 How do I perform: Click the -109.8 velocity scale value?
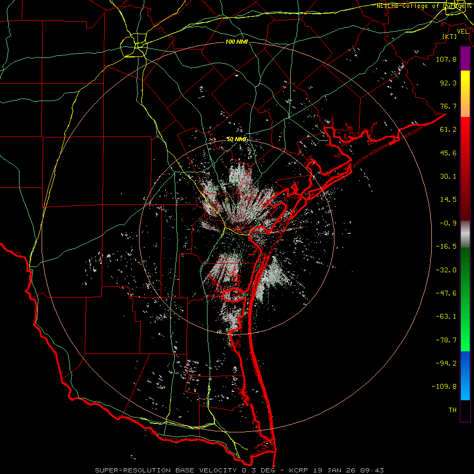coord(444,387)
